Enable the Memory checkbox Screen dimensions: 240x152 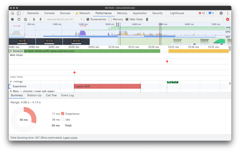pyautogui.click(x=110, y=20)
